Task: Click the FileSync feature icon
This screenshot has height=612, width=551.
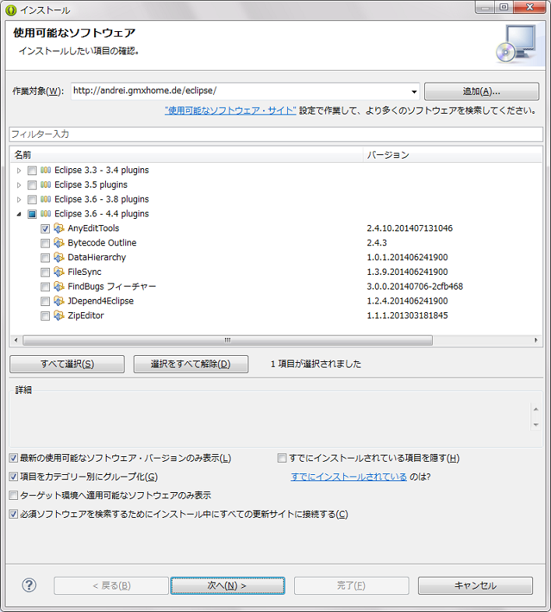Action: [59, 272]
